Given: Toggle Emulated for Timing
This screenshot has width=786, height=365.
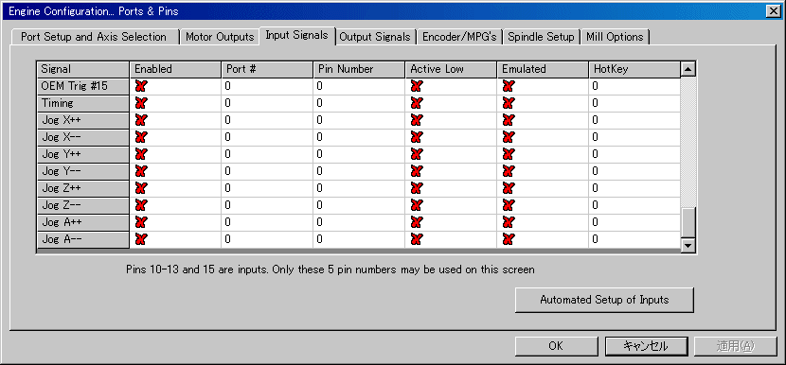Looking at the screenshot, I should (x=509, y=103).
